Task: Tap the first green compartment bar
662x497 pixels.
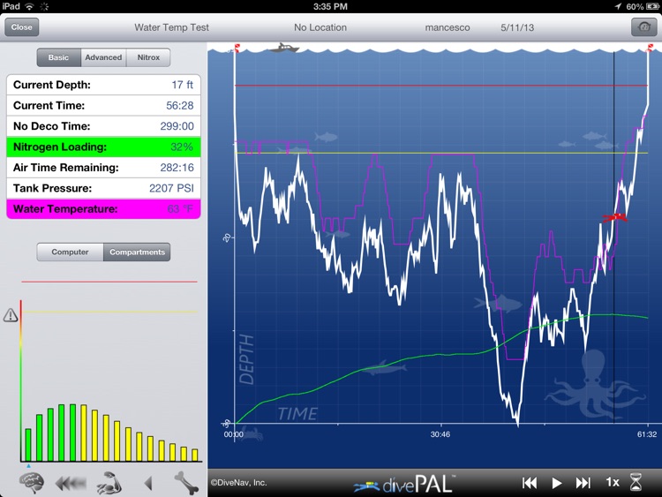Action: [28, 445]
